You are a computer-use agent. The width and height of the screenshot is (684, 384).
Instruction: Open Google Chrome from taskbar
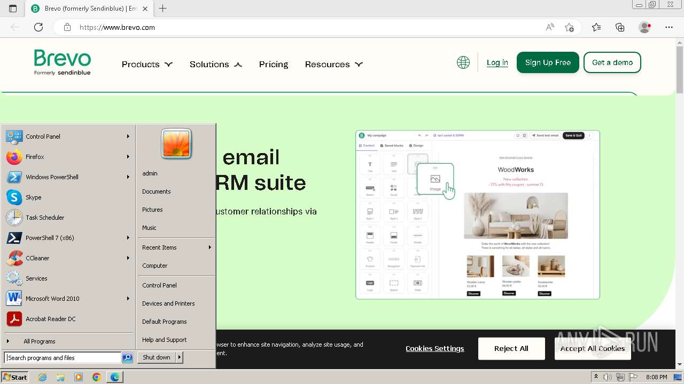click(96, 377)
